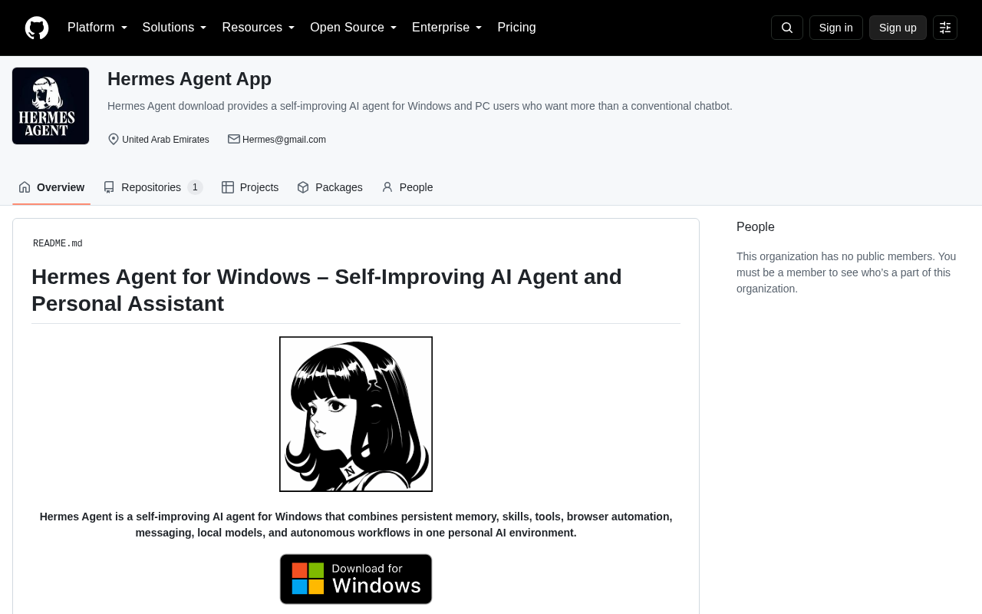This screenshot has width=982, height=614.
Task: Click the repositories count badge '1'
Action: [195, 187]
